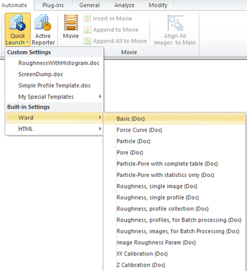Choose Basic (Doc) report template
Viewport: 247px width, 271px height.
pos(174,119)
